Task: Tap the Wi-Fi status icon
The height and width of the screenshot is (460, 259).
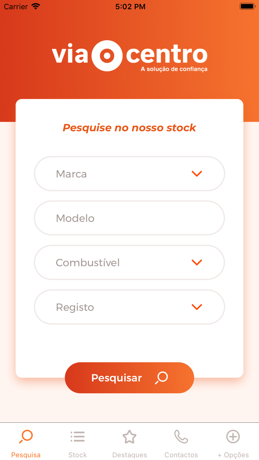Action: 36,6
